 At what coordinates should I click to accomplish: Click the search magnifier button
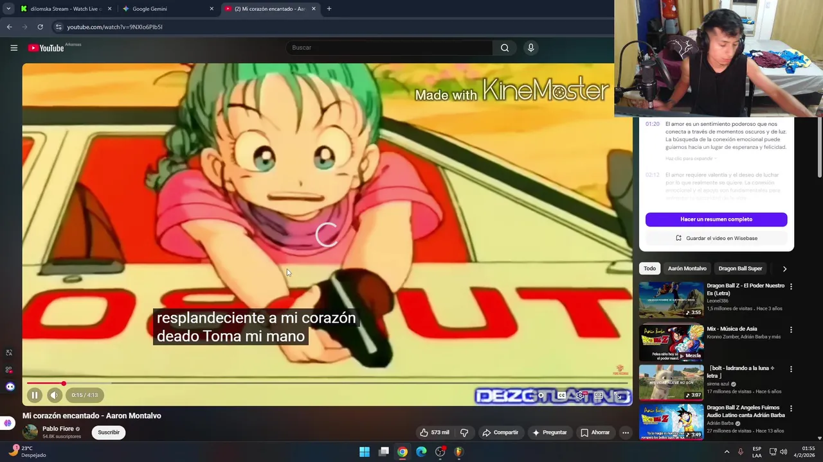[x=505, y=47]
